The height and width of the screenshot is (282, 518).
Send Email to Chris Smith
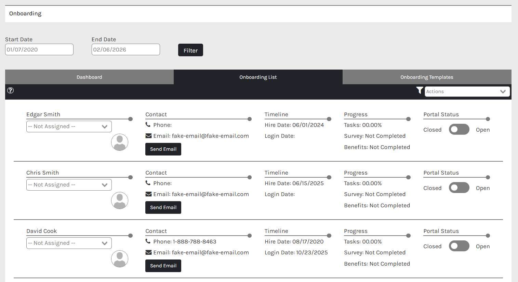tap(163, 207)
